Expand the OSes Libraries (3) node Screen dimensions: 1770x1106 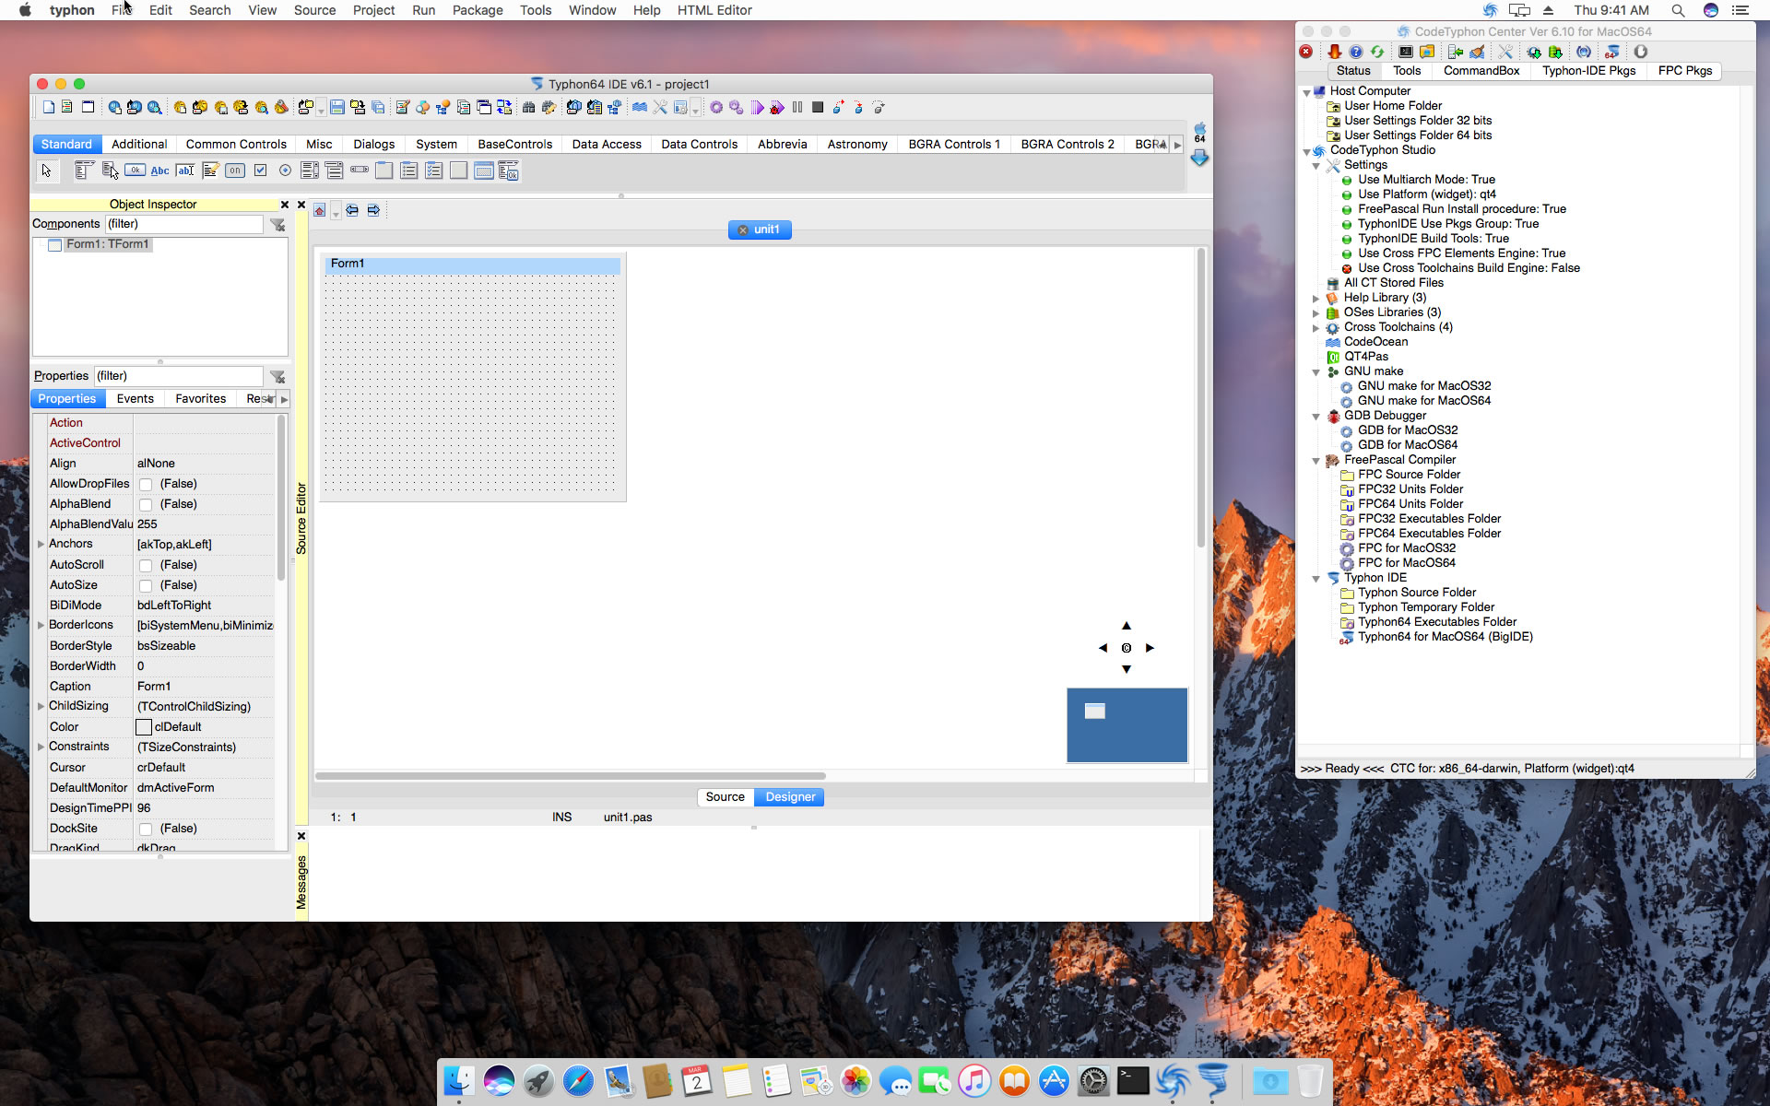(1316, 313)
